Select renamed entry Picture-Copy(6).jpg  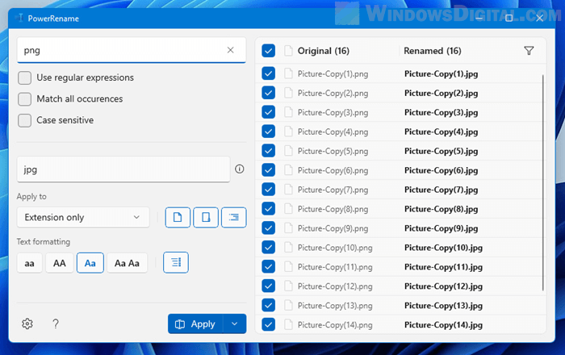click(x=441, y=170)
